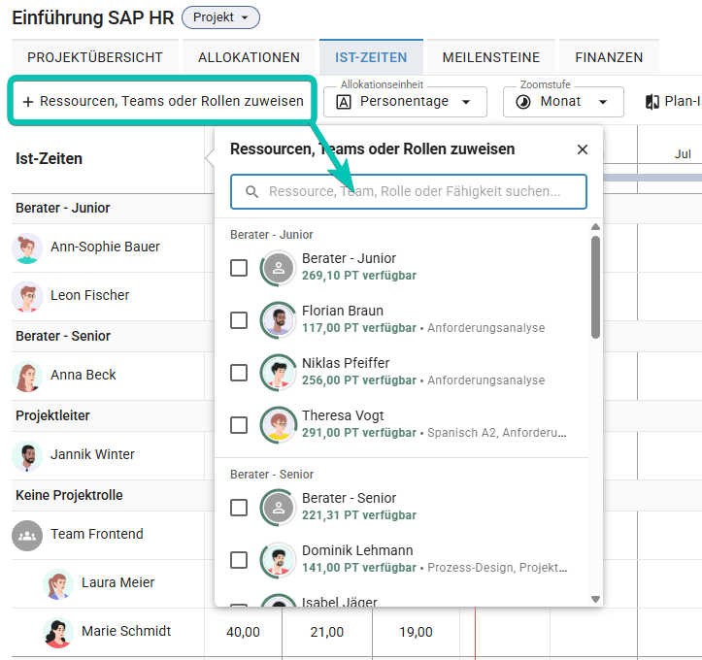Click '117,00 PT verfügbar' under Florian Braun
Image resolution: width=702 pixels, height=660 pixels.
tap(359, 328)
